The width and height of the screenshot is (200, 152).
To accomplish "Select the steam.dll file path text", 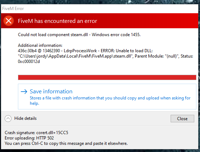I will (x=75, y=56).
